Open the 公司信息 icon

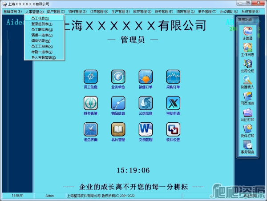146,103
